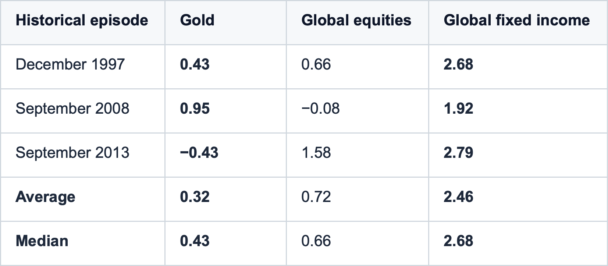
Task: Click the Average equities value 0.72
Action: 316,197
